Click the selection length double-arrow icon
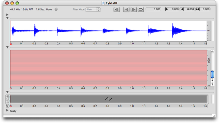 (x=197, y=9)
